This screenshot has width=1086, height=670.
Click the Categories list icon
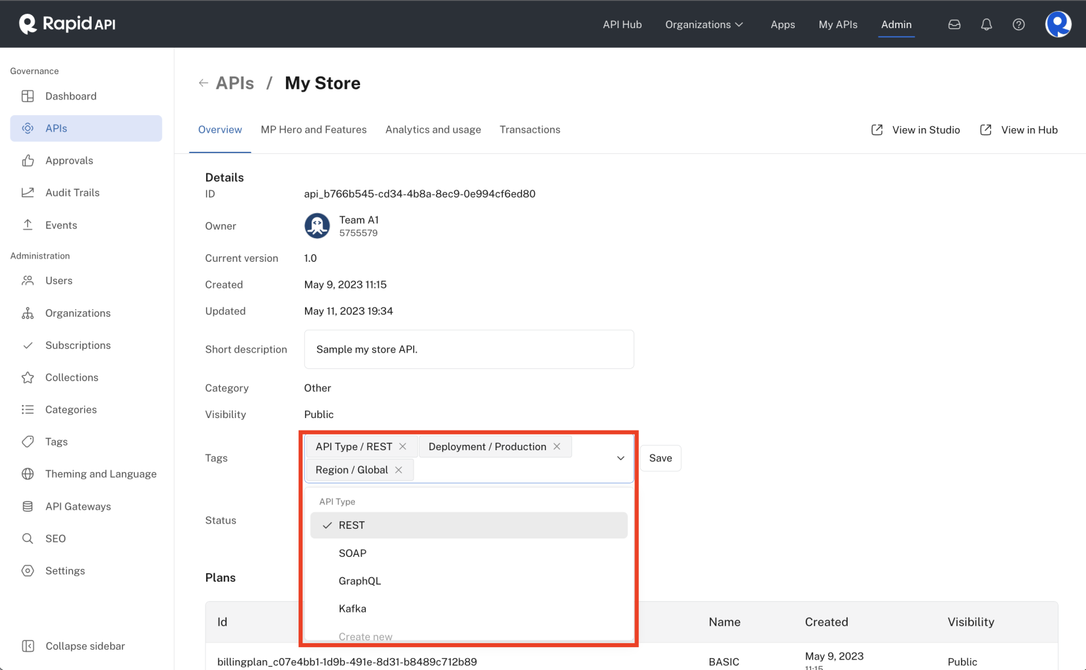27,410
